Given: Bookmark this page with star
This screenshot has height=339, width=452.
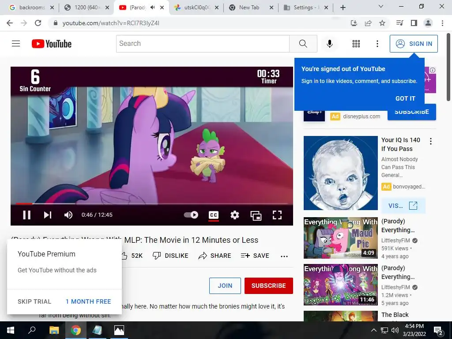Looking at the screenshot, I should pos(382,23).
